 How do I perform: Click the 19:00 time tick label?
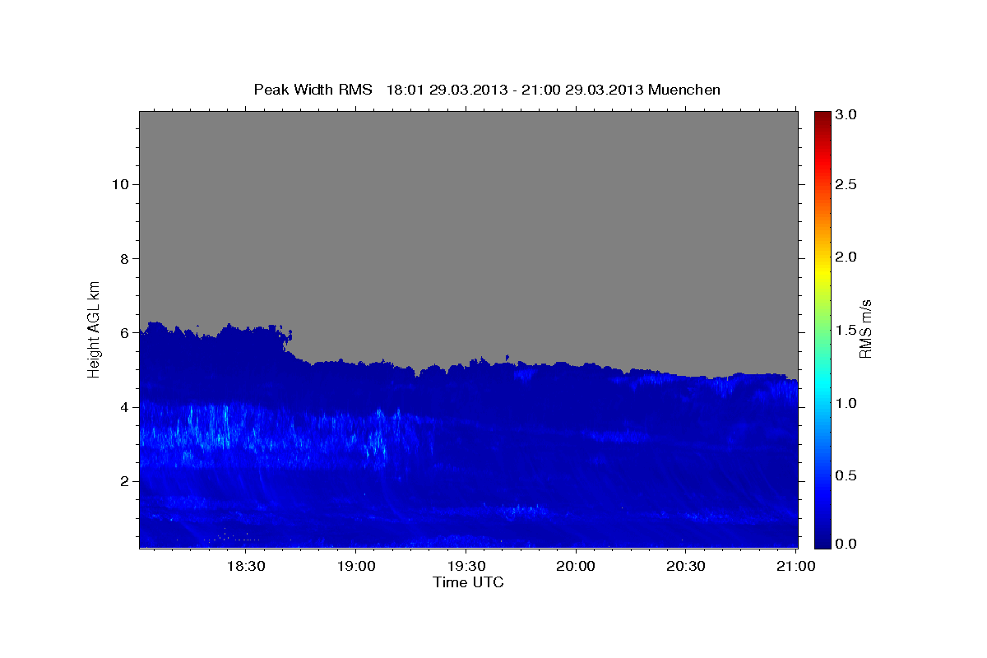356,566
